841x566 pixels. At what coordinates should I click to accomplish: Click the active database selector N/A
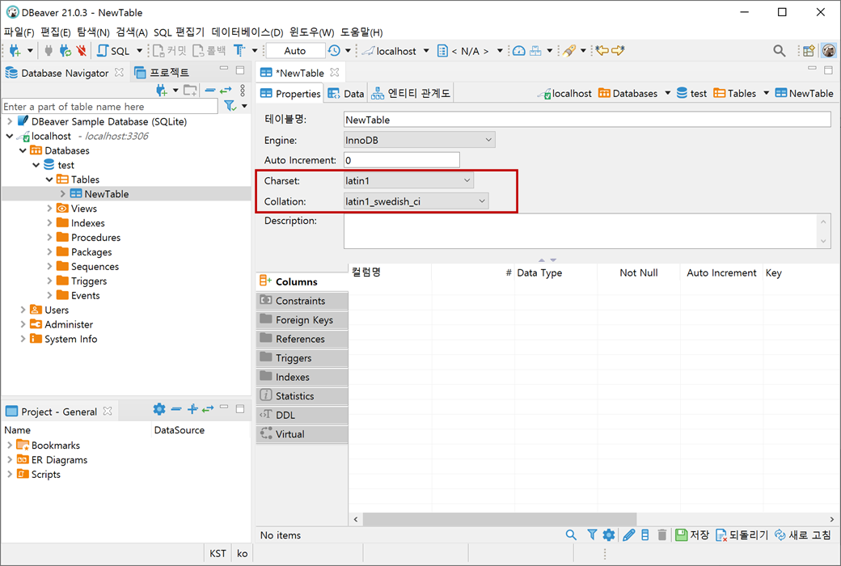(x=471, y=51)
